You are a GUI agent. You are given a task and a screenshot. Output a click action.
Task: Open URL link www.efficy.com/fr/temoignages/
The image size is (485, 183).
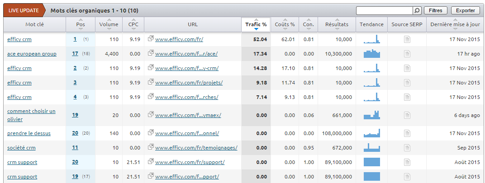[196, 148]
